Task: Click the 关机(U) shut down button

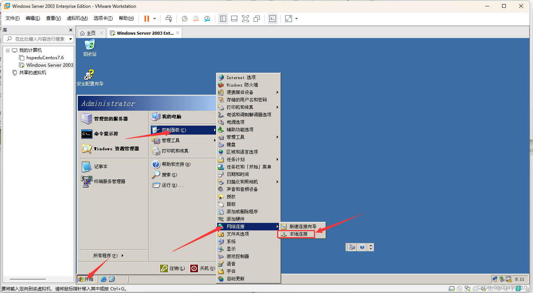Action: click(202, 268)
